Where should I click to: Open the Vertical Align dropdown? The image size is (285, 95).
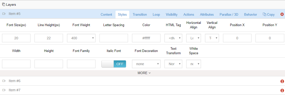[212, 38]
